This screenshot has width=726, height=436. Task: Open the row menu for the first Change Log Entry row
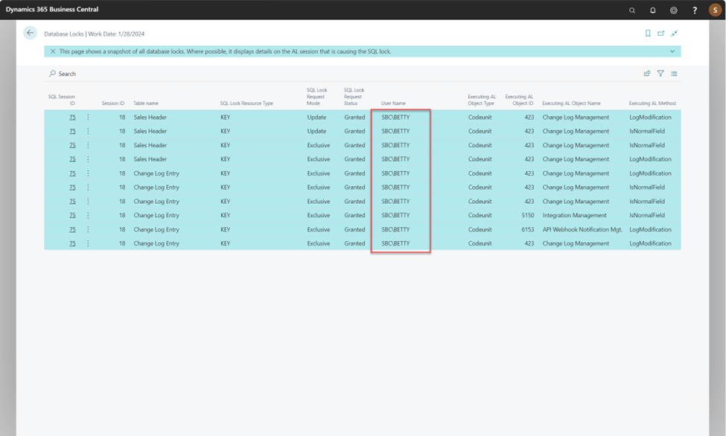click(x=88, y=173)
